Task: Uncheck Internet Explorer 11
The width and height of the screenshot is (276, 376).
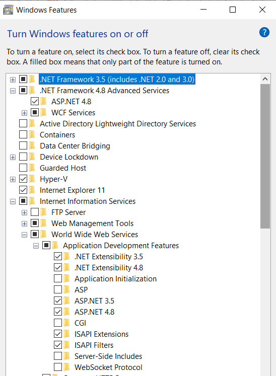Action: pos(23,190)
